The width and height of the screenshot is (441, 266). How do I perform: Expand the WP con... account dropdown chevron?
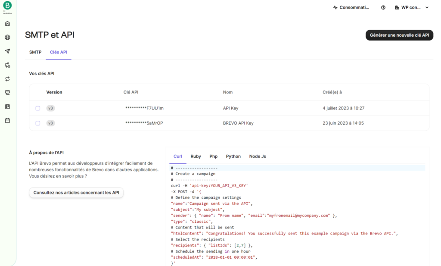click(x=427, y=8)
